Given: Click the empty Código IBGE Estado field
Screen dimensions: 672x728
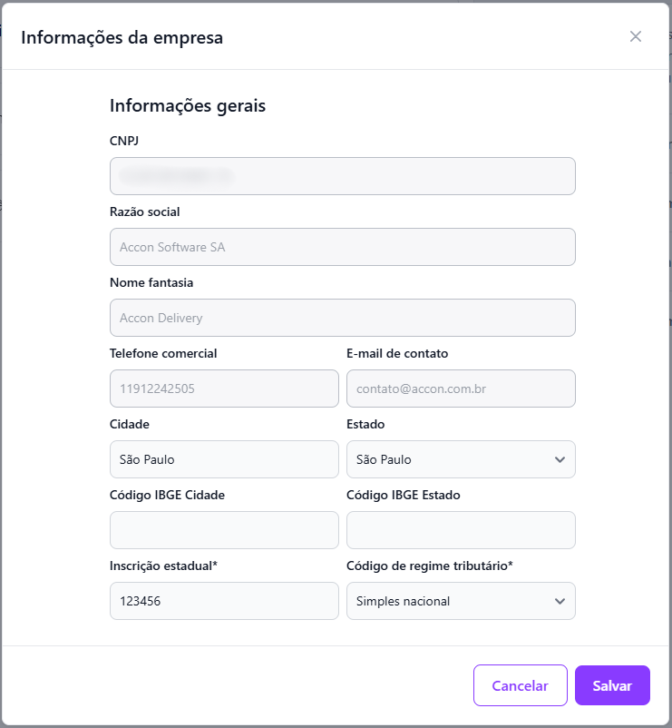Looking at the screenshot, I should tap(460, 530).
